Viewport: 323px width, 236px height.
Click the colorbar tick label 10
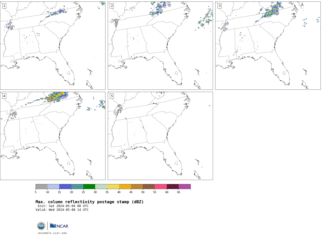coord(47,192)
